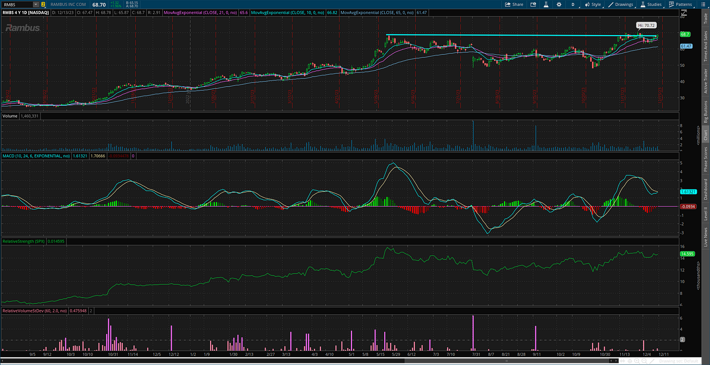Click the price axis scale icon
Viewport: 710px width, 365px height.
[685, 14]
